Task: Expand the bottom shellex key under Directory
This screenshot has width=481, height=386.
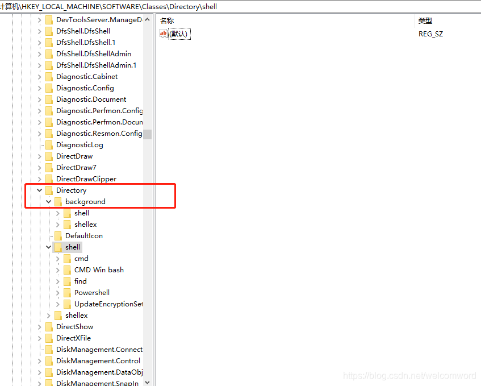Action: coord(48,316)
